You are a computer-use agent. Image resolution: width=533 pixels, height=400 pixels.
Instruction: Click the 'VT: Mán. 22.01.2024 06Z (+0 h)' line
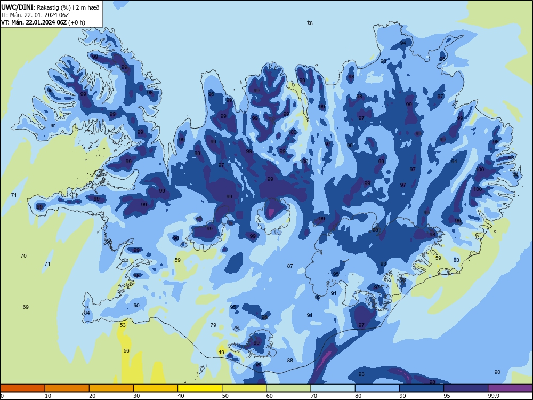point(43,22)
